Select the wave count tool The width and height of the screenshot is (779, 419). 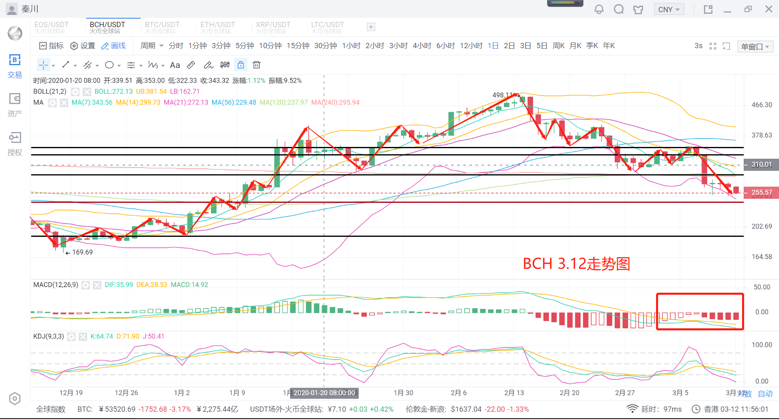point(153,65)
